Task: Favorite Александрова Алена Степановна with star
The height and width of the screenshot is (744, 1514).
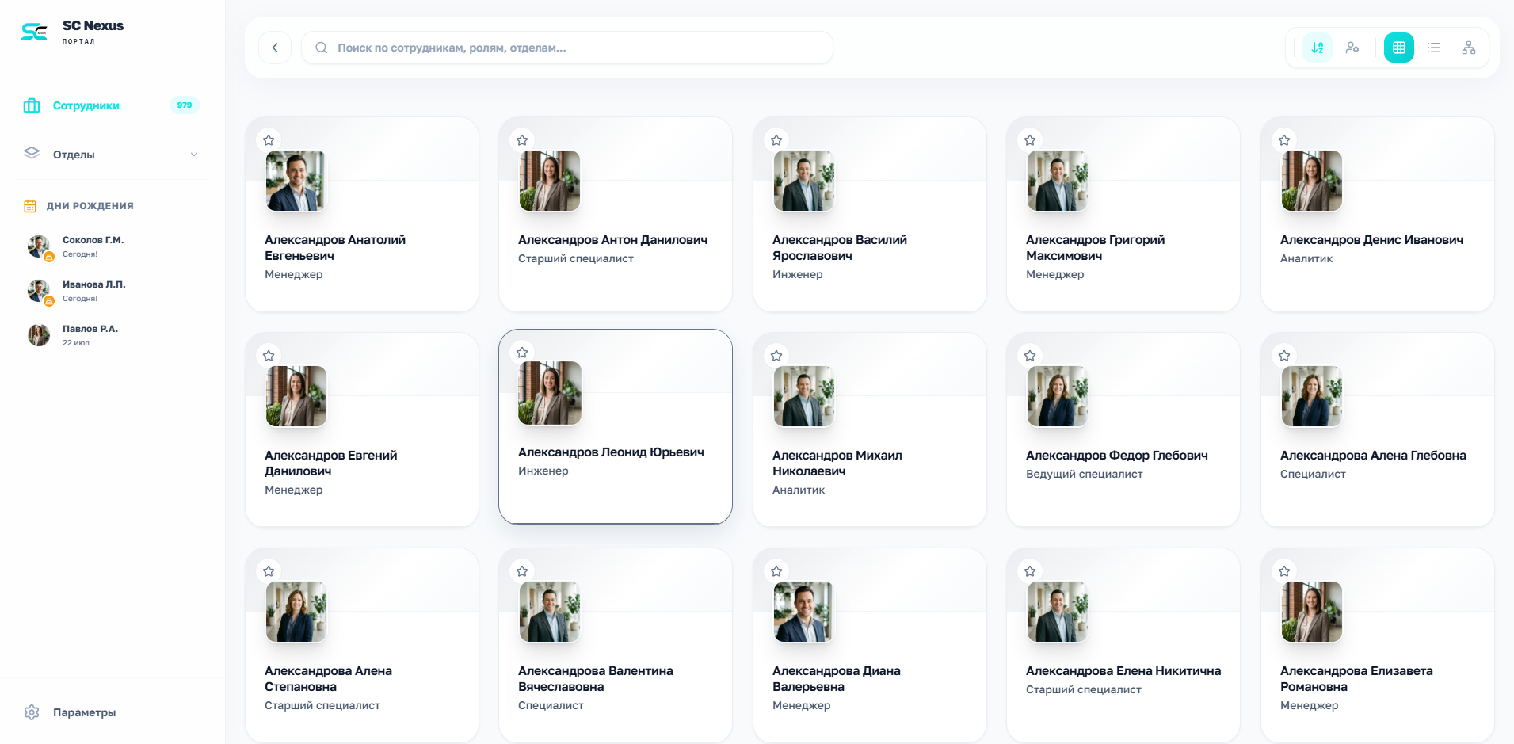Action: click(269, 571)
